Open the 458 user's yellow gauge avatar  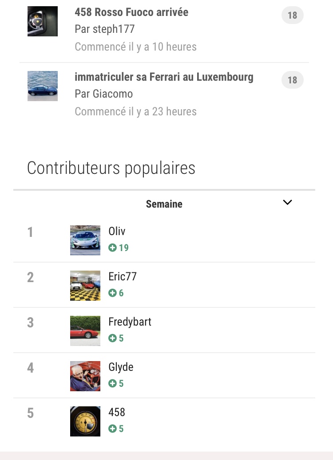85,421
